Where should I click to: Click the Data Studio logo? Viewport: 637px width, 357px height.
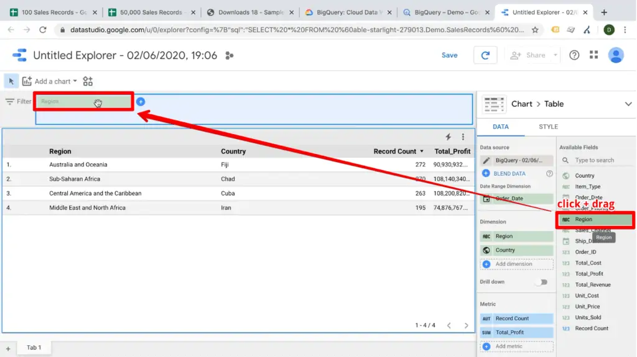pyautogui.click(x=19, y=55)
